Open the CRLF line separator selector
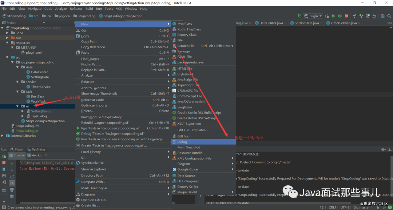The height and width of the screenshot is (210, 393). click(x=333, y=207)
